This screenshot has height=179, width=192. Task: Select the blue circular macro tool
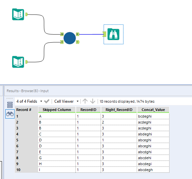pos(70,38)
